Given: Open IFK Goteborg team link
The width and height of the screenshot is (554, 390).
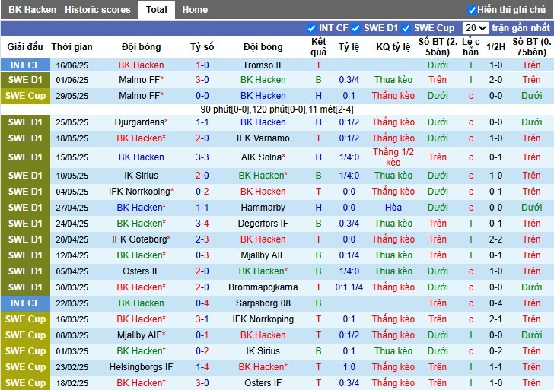Looking at the screenshot, I should click(x=141, y=239).
